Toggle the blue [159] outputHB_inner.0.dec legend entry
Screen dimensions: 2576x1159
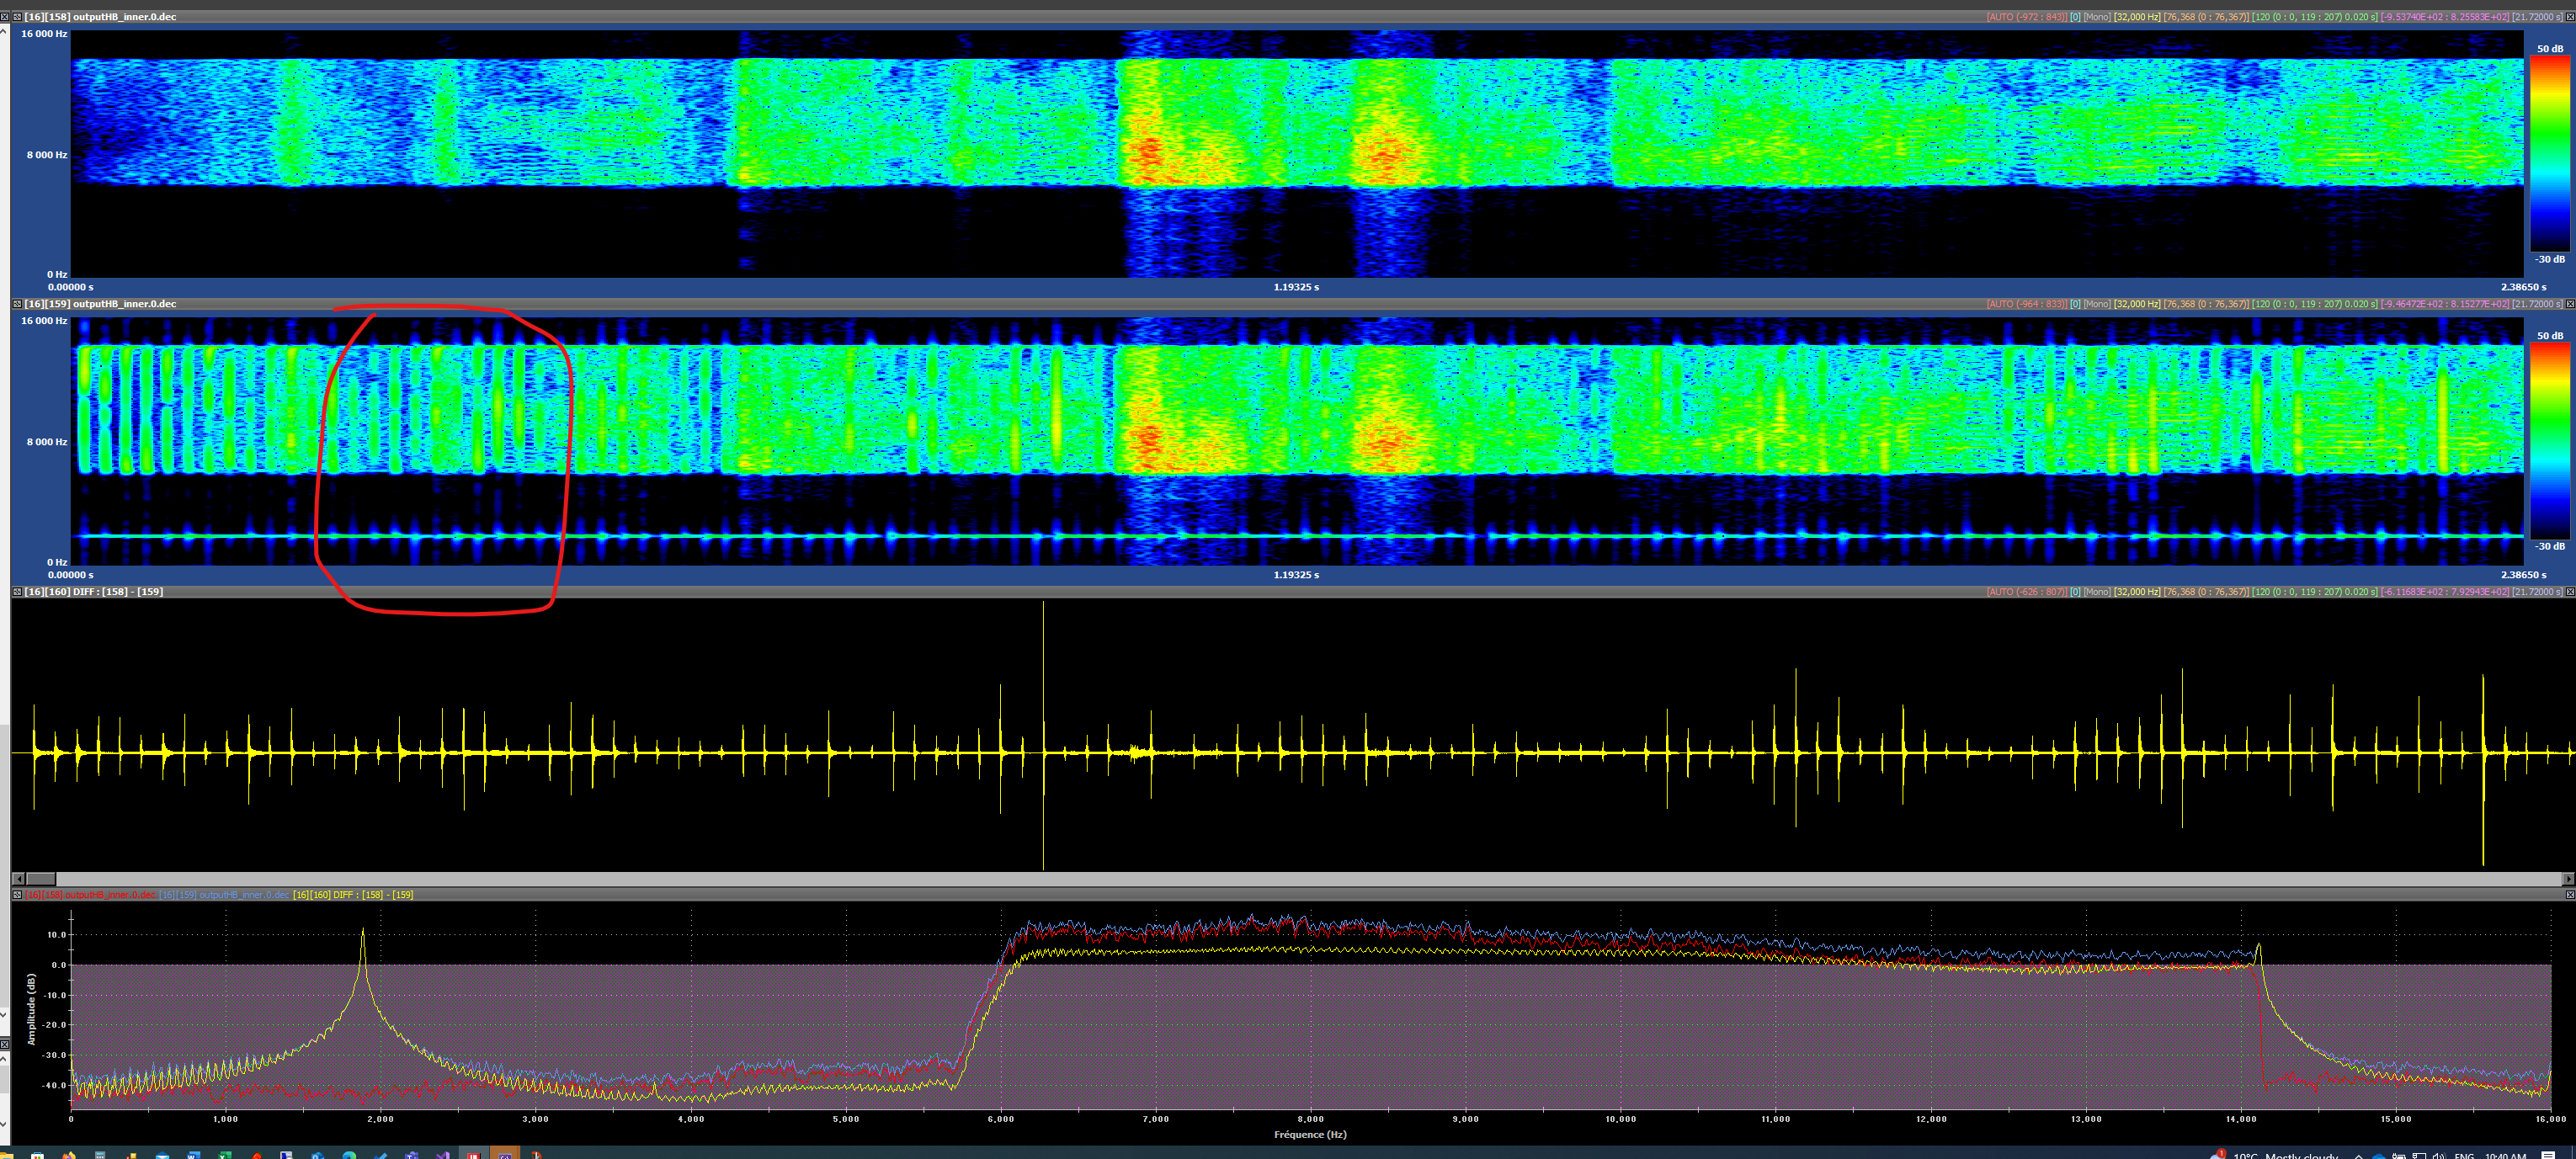coord(224,895)
